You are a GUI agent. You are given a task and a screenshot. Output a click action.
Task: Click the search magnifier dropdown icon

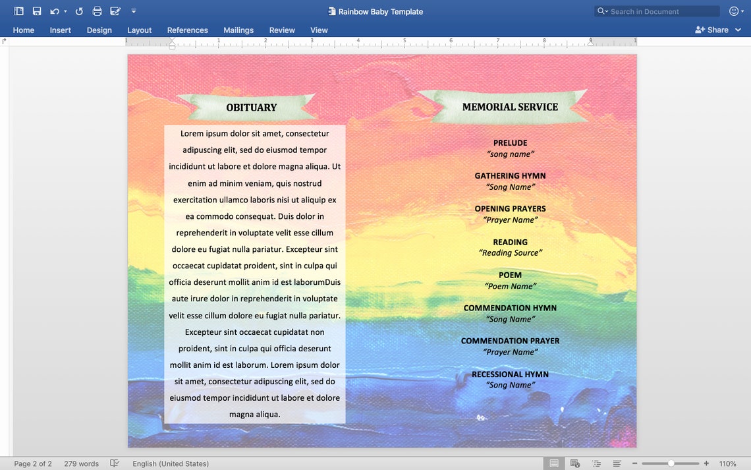(x=602, y=11)
